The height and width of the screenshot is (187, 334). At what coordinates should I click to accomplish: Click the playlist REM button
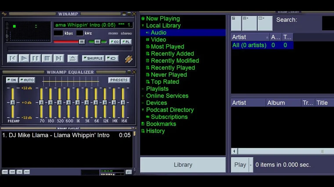pyautogui.click(x=12, y=172)
